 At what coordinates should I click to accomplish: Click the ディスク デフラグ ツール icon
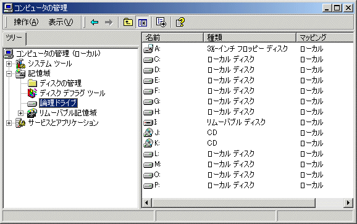tap(32, 93)
